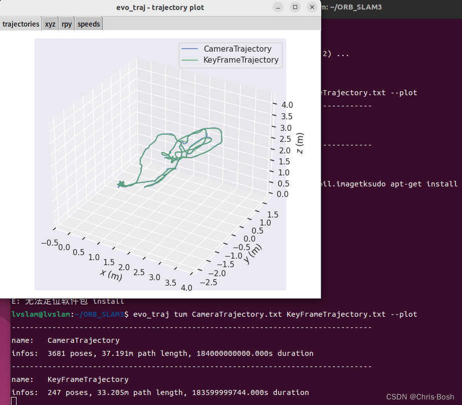
Task: Maximize the evo_traj plot window
Action: coord(295,7)
